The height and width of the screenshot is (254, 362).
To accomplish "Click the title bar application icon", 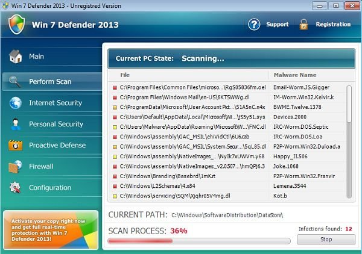I will pos(5,5).
